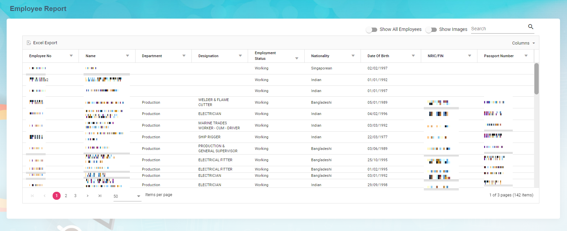Turn on Show Images switch
The height and width of the screenshot is (231, 567).
(x=431, y=30)
